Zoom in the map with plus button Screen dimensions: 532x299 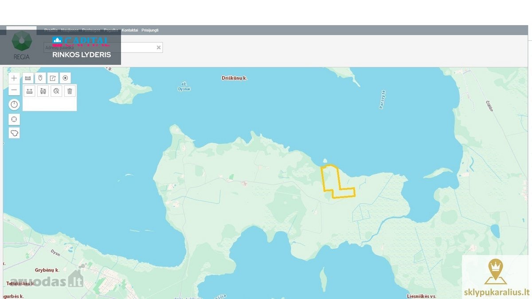pyautogui.click(x=14, y=78)
